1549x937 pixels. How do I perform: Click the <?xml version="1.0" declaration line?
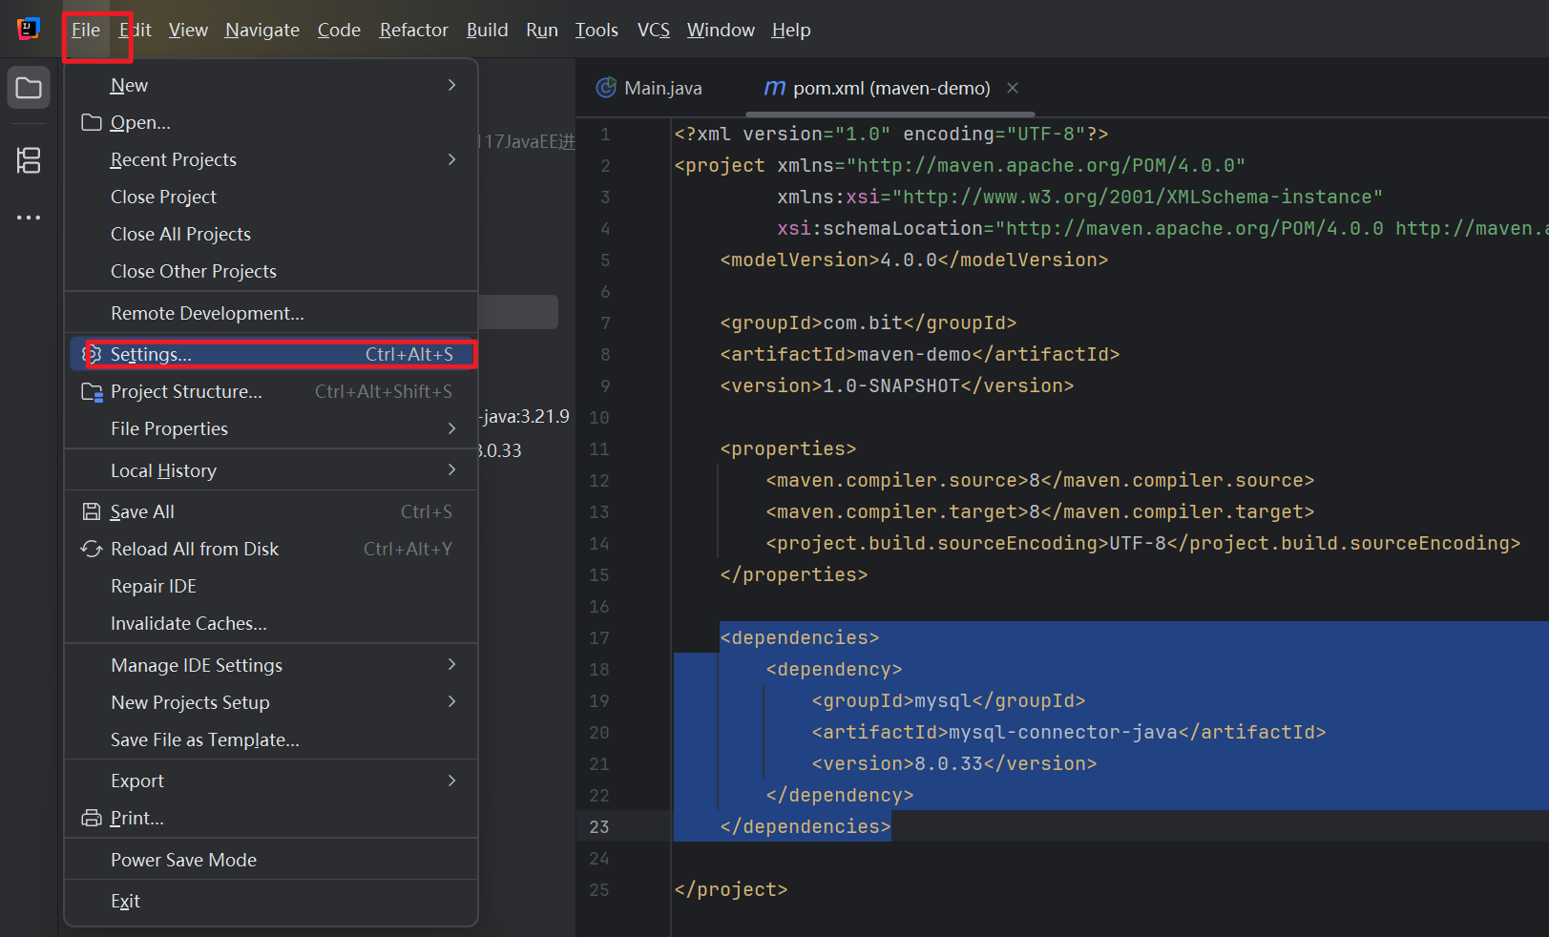coord(891,134)
